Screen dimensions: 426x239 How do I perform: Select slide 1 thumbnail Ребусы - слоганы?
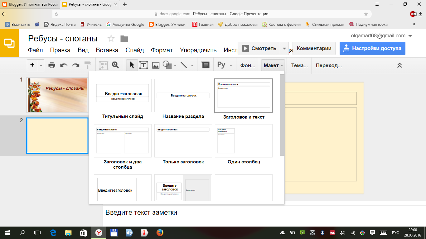click(57, 95)
